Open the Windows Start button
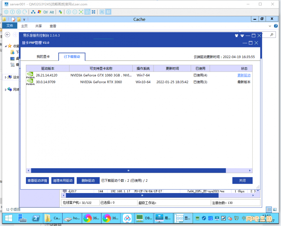The image size is (281, 226). [9, 218]
